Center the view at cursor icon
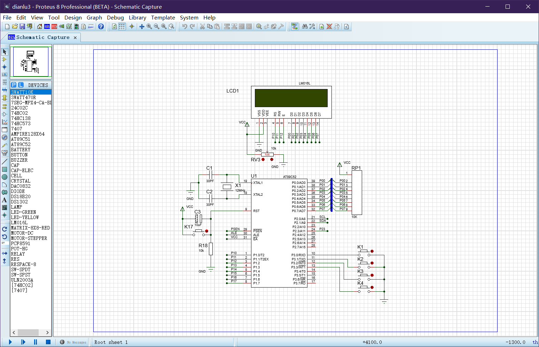 [x=142, y=26]
